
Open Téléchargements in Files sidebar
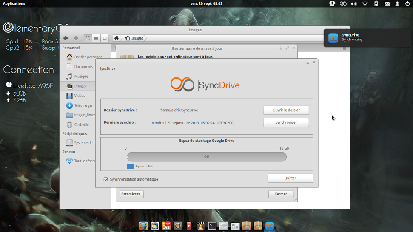[80, 105]
